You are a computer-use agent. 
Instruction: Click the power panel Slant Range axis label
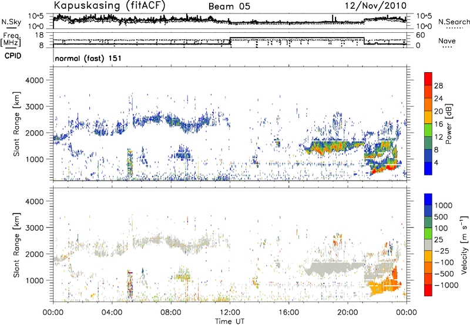click(16, 124)
